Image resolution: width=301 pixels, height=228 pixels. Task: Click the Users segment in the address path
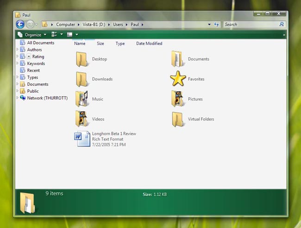pos(118,25)
